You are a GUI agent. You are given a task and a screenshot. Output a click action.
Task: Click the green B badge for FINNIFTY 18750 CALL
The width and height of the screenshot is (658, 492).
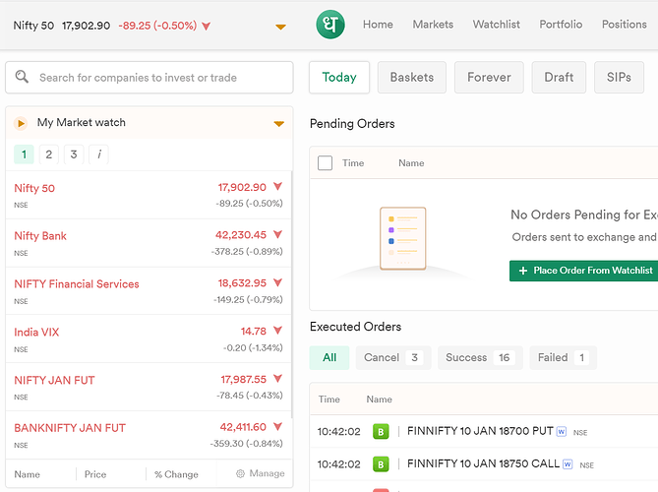click(381, 464)
